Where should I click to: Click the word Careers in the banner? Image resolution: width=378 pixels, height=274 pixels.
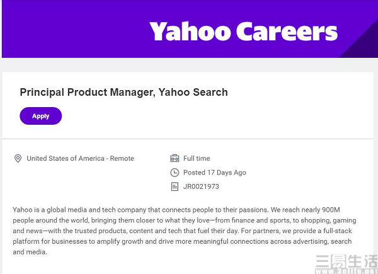(x=287, y=31)
